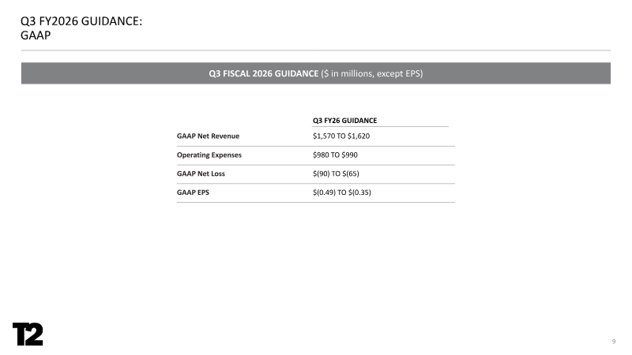
Task: Click the word Expenses in the table
Action: tap(228, 155)
